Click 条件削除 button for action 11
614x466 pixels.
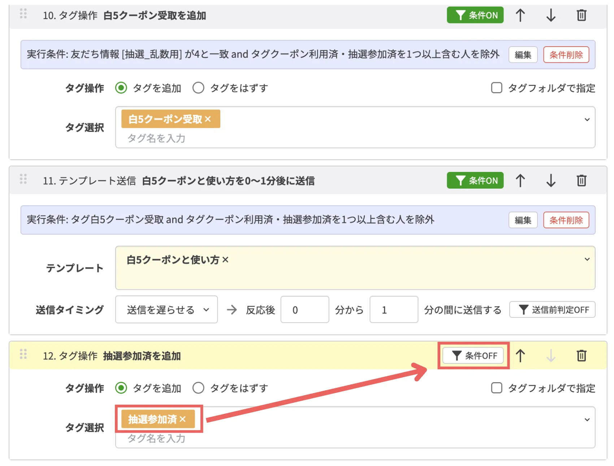tap(566, 220)
